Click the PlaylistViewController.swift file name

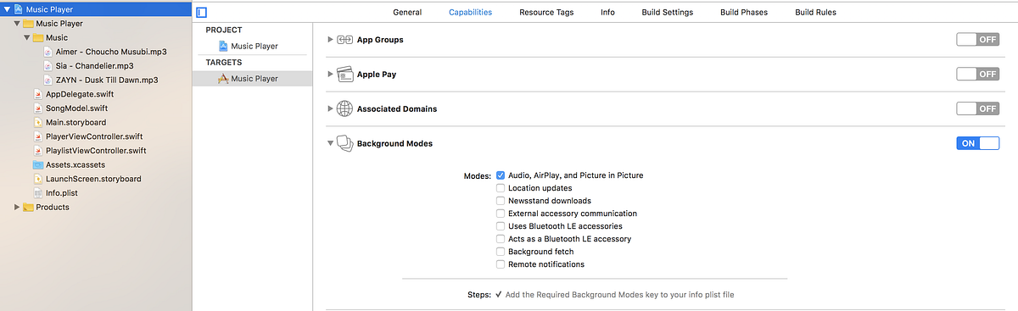(x=96, y=151)
